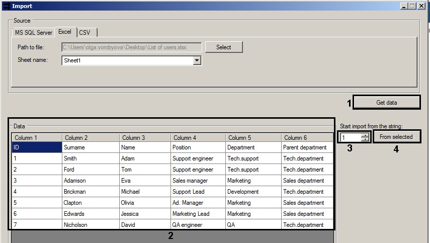430x243 pixels.
Task: Select the Smith surname cell
Action: (x=91, y=158)
